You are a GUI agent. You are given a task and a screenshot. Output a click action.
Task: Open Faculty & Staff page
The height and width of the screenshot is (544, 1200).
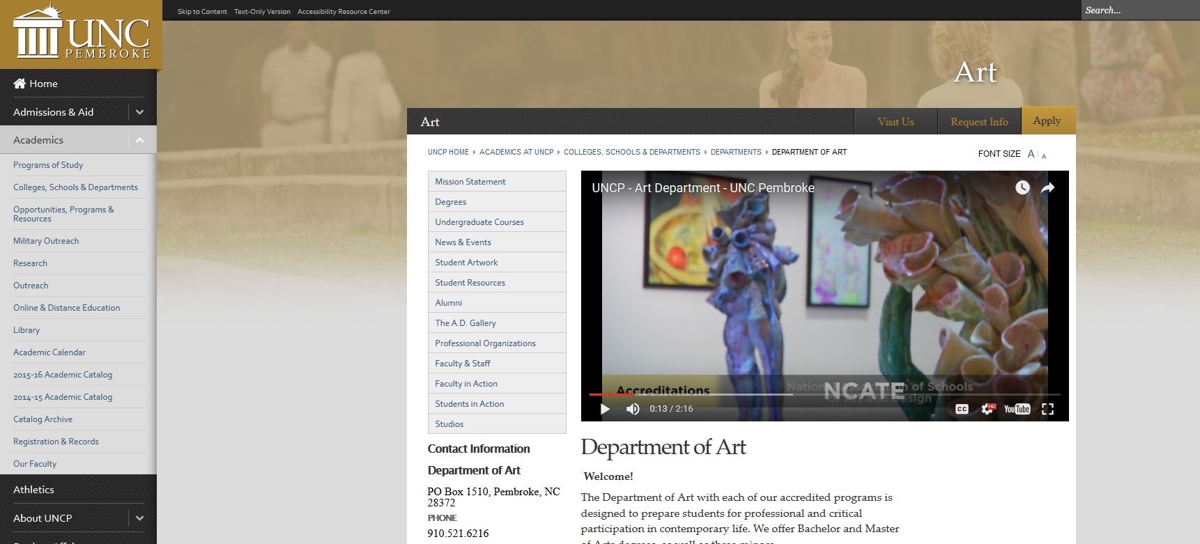pos(497,363)
